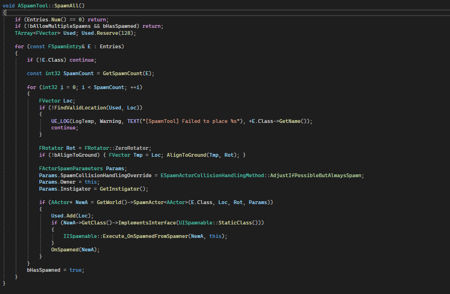The width and height of the screenshot is (450, 294).
Task: Click AdjustIfPossibleButAlwaysSpawn enum value
Action: (315, 175)
